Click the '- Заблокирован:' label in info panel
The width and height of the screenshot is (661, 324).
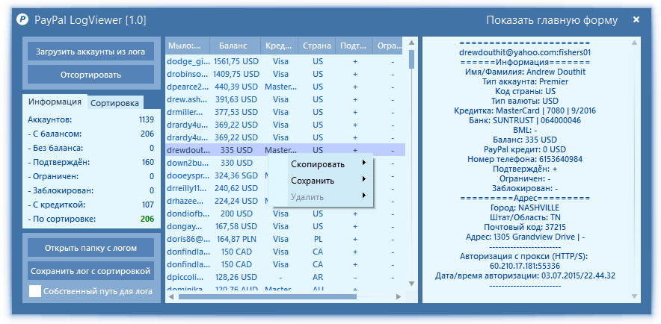pos(59,190)
